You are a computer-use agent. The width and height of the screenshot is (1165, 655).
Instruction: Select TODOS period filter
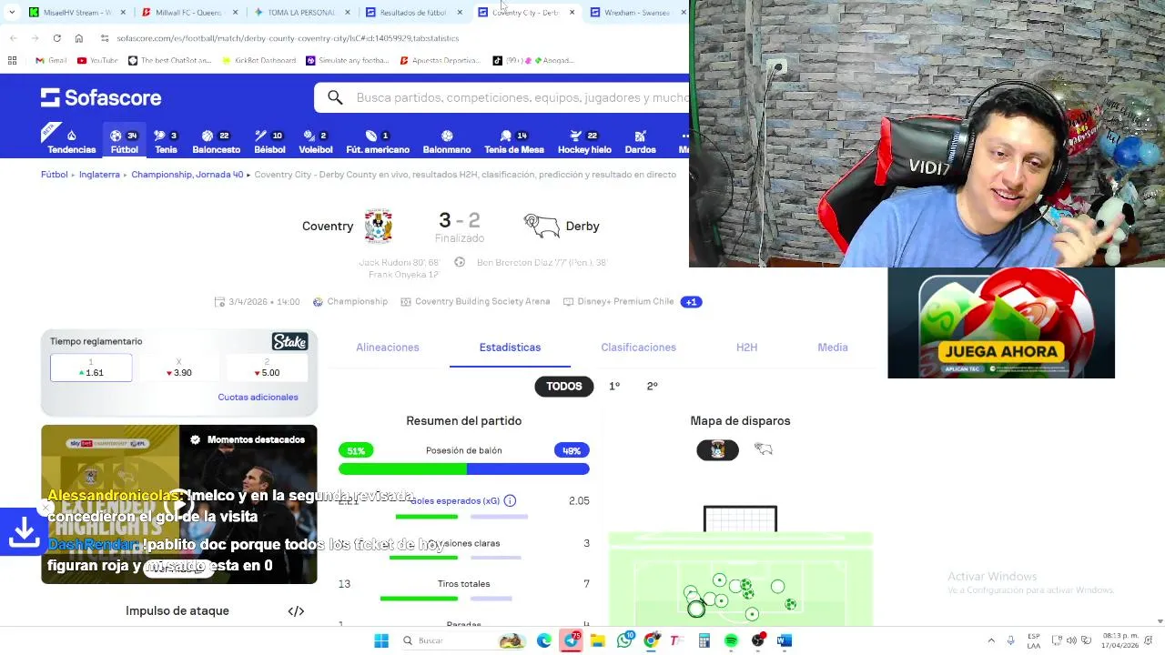tap(563, 386)
